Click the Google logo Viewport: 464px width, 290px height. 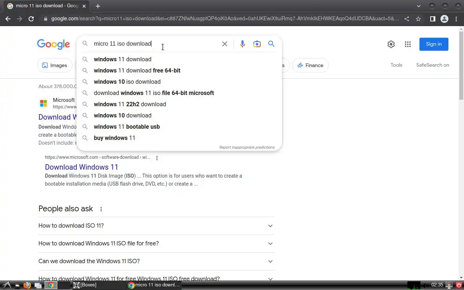(x=53, y=44)
